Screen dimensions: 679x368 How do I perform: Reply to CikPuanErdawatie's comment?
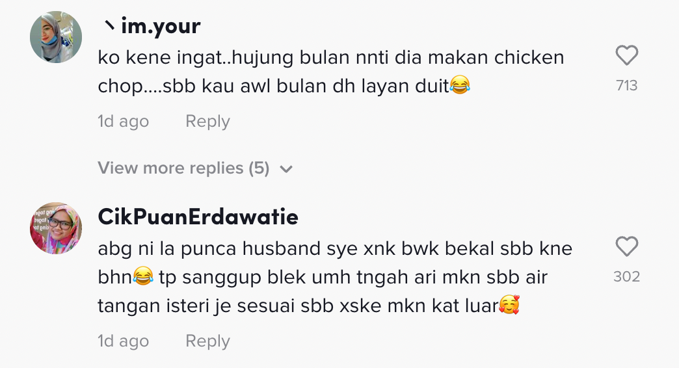207,341
